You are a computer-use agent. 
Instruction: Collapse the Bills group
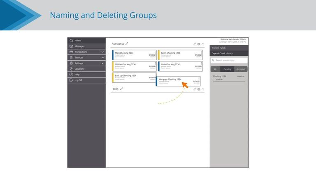point(203,89)
